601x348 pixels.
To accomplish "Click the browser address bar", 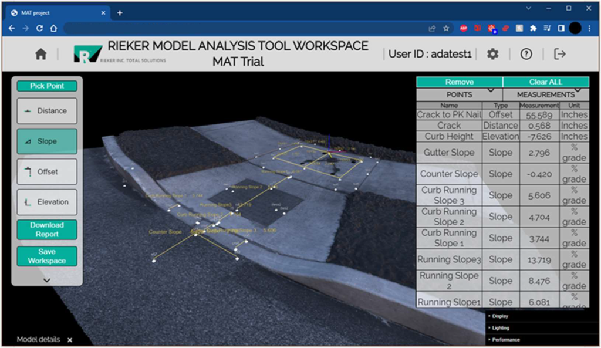I will (245, 28).
